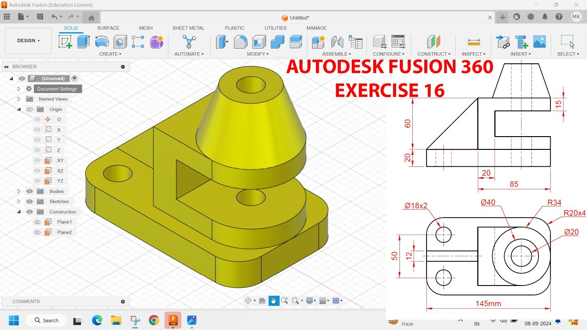The width and height of the screenshot is (587, 330).
Task: Click the Offset Plane construct icon
Action: 433,42
